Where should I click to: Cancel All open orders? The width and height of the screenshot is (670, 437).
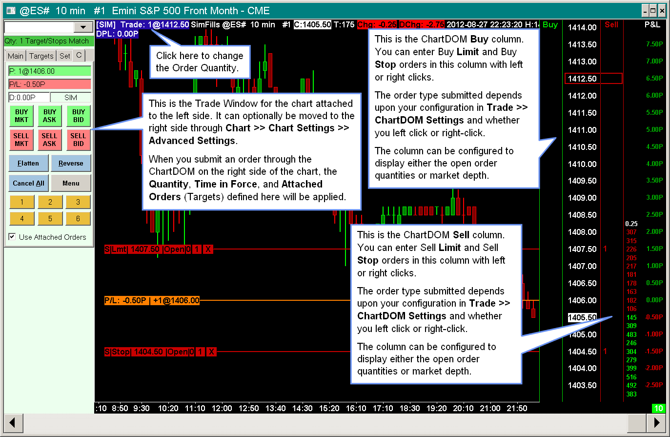(x=28, y=183)
